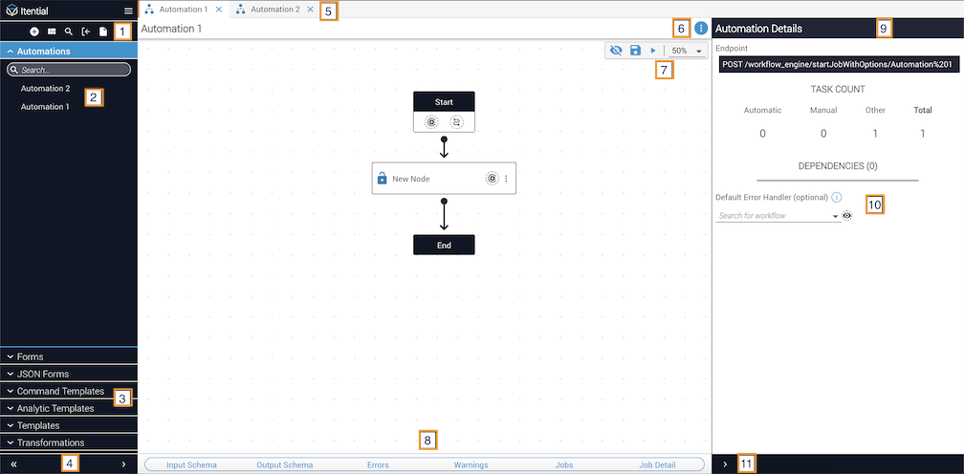This screenshot has height=474, width=964.
Task: Open the Search for workflow dropdown
Action: tap(778, 216)
